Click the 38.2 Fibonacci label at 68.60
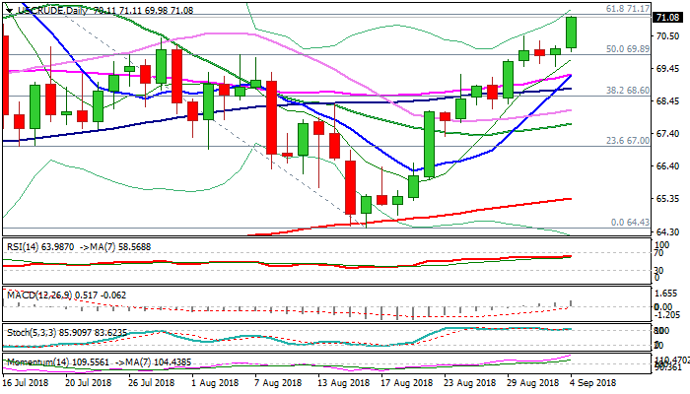Screen dimensions: 690x394 click(x=626, y=90)
